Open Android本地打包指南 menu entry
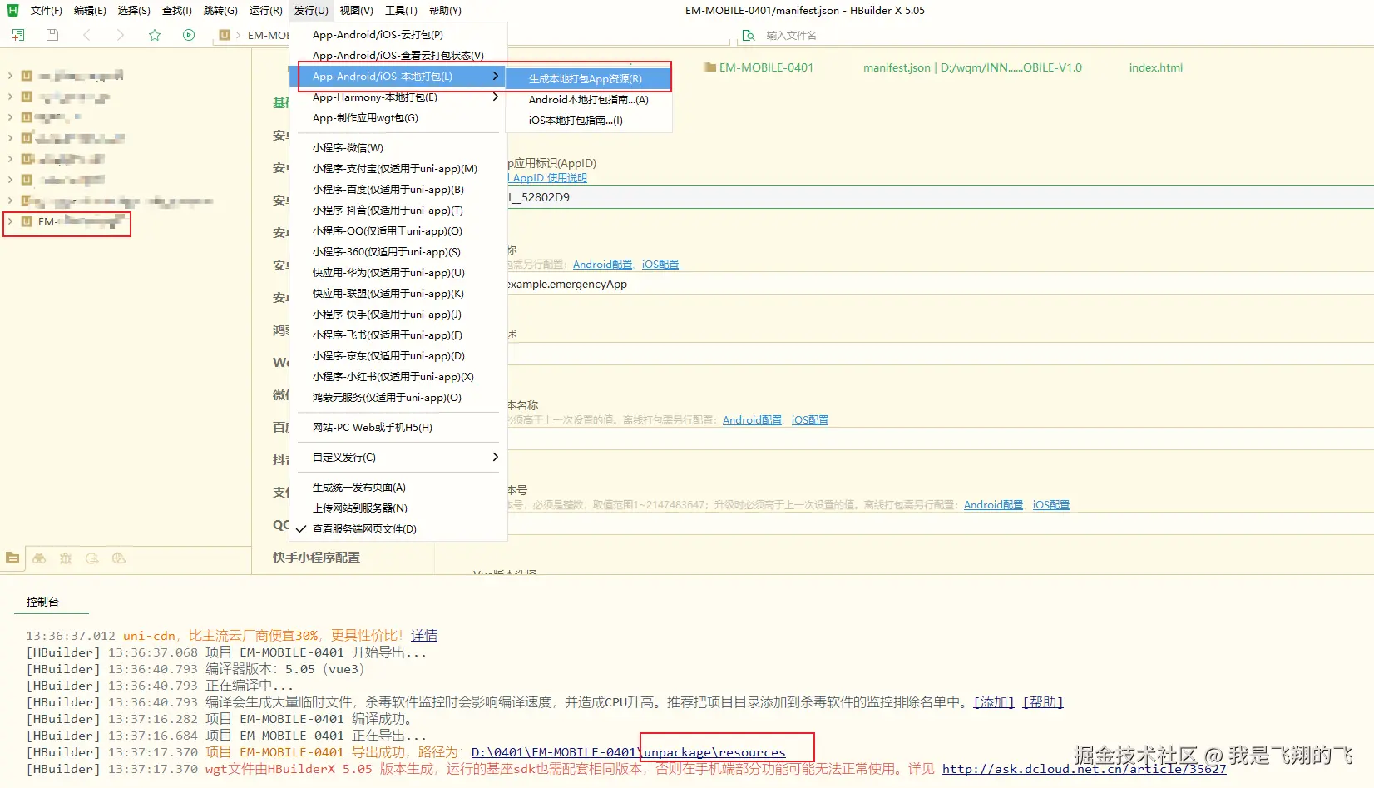Screen dimensions: 1374x788 click(x=587, y=99)
